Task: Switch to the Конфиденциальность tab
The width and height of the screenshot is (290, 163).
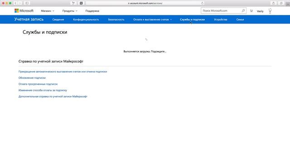Action: pyautogui.click(x=86, y=19)
